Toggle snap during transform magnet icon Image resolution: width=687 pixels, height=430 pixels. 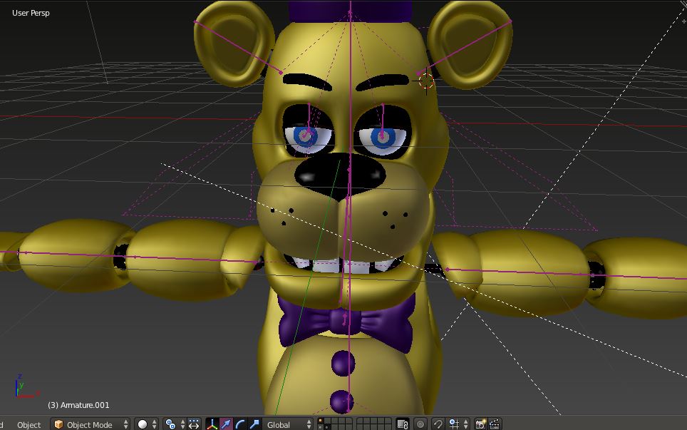coord(438,424)
